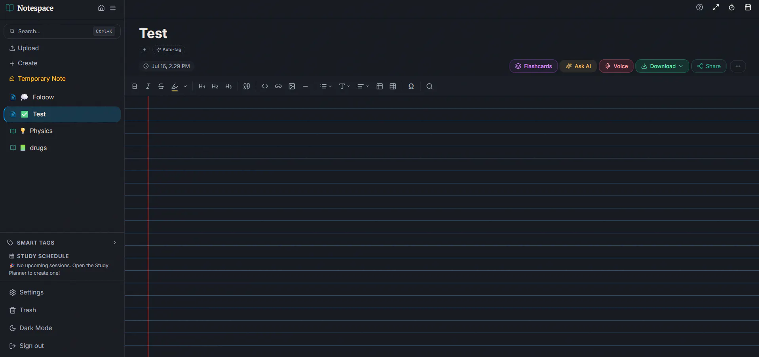Start Voice recording
The height and width of the screenshot is (357, 759).
tap(616, 66)
